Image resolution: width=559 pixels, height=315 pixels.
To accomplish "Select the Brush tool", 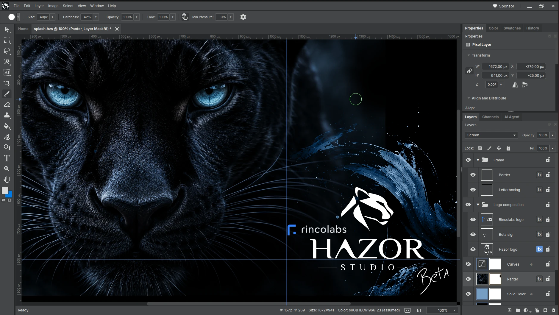I will click(x=7, y=94).
